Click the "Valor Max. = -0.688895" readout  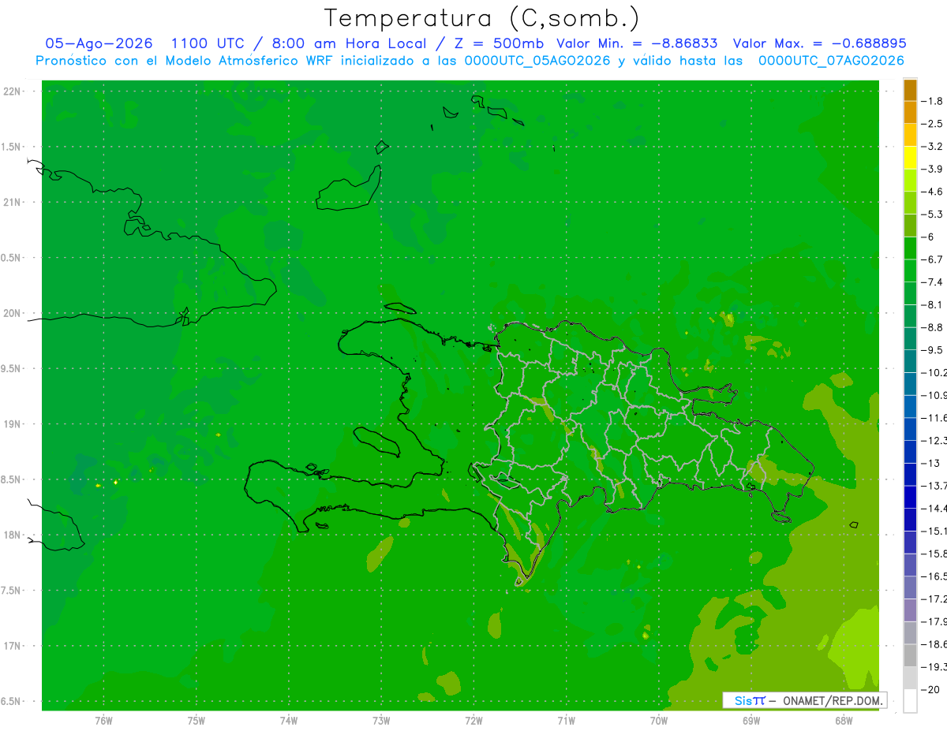[x=819, y=43]
